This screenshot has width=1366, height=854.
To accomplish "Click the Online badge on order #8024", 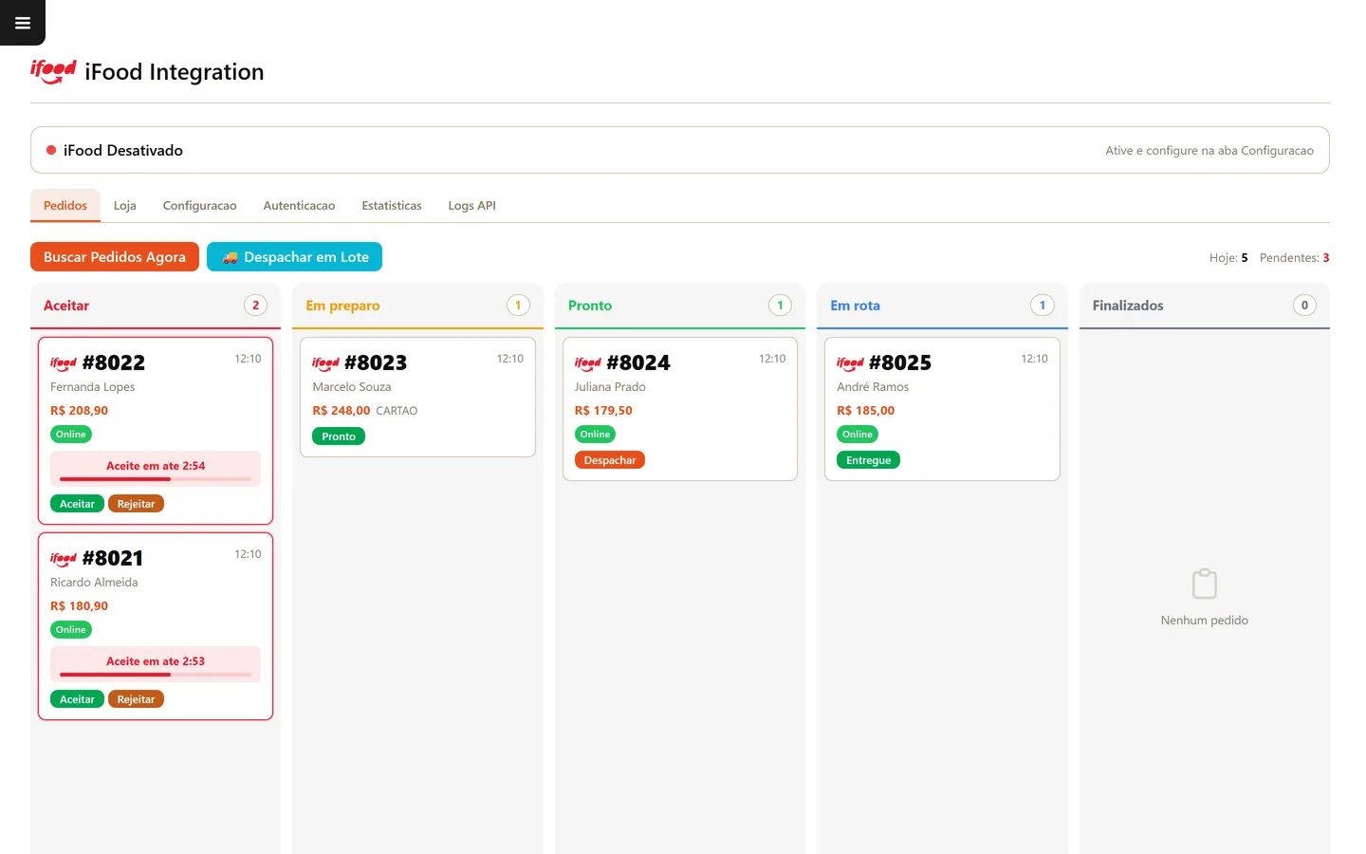I will point(596,435).
